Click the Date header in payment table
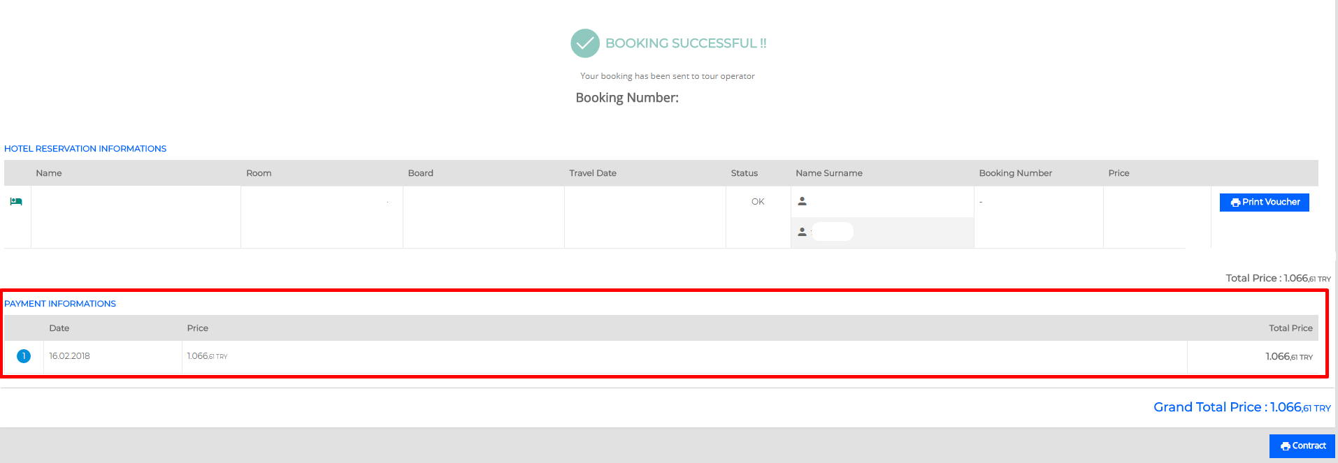The height and width of the screenshot is (463, 1338). click(x=59, y=328)
